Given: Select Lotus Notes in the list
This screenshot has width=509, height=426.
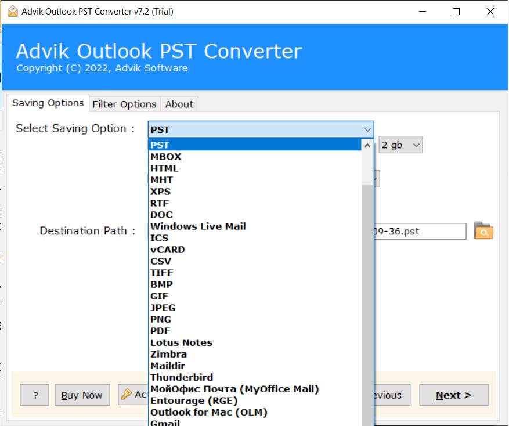Looking at the screenshot, I should [x=255, y=342].
